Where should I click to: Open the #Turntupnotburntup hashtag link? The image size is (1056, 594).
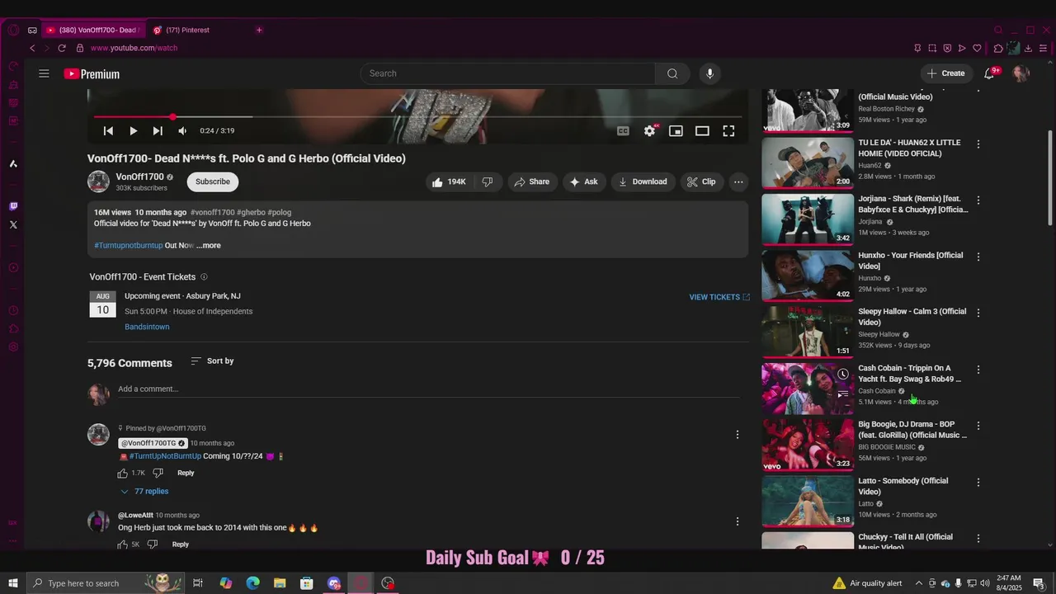129,245
